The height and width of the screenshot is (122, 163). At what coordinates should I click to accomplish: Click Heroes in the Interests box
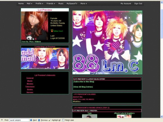click(30, 92)
